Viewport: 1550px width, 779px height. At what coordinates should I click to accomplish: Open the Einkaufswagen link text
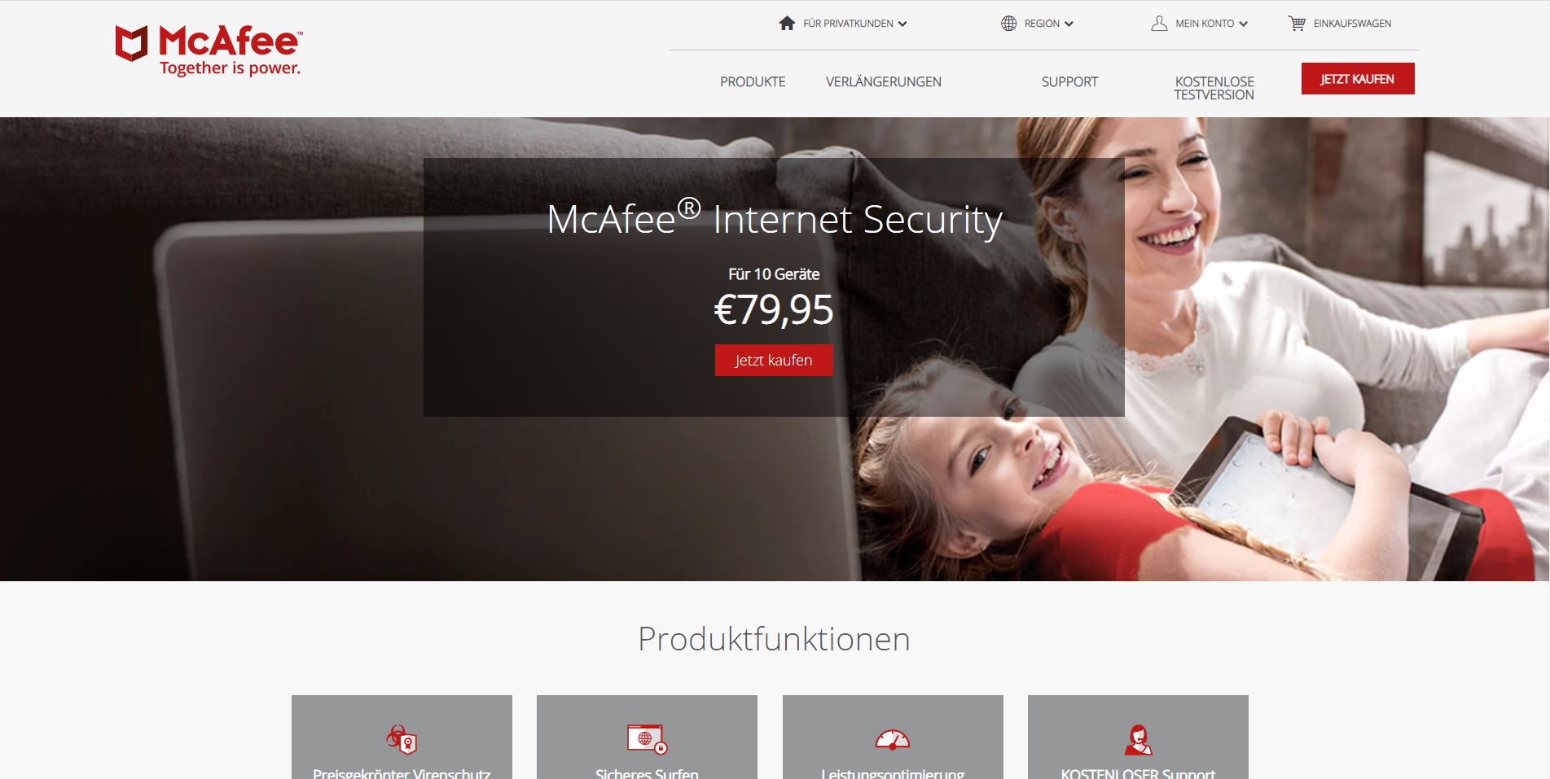[1352, 24]
